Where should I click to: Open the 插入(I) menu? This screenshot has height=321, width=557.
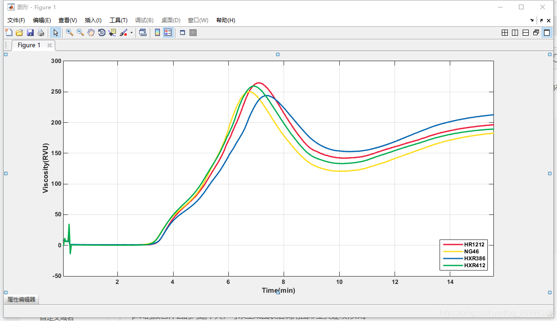[93, 20]
